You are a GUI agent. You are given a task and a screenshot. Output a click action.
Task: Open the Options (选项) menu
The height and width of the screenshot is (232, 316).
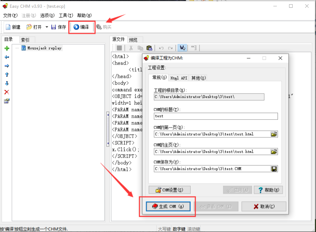pos(47,15)
